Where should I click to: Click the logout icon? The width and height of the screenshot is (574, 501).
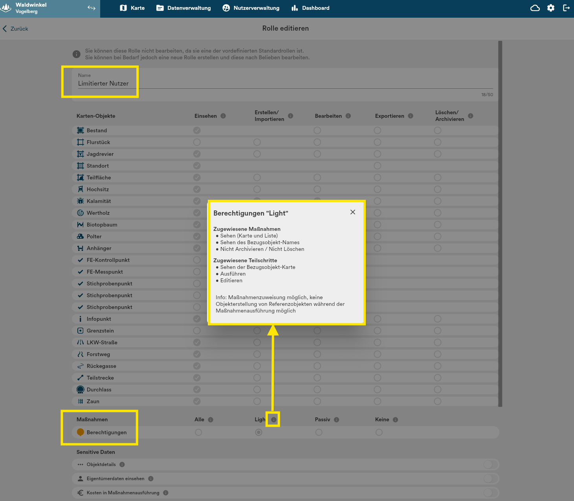[566, 8]
